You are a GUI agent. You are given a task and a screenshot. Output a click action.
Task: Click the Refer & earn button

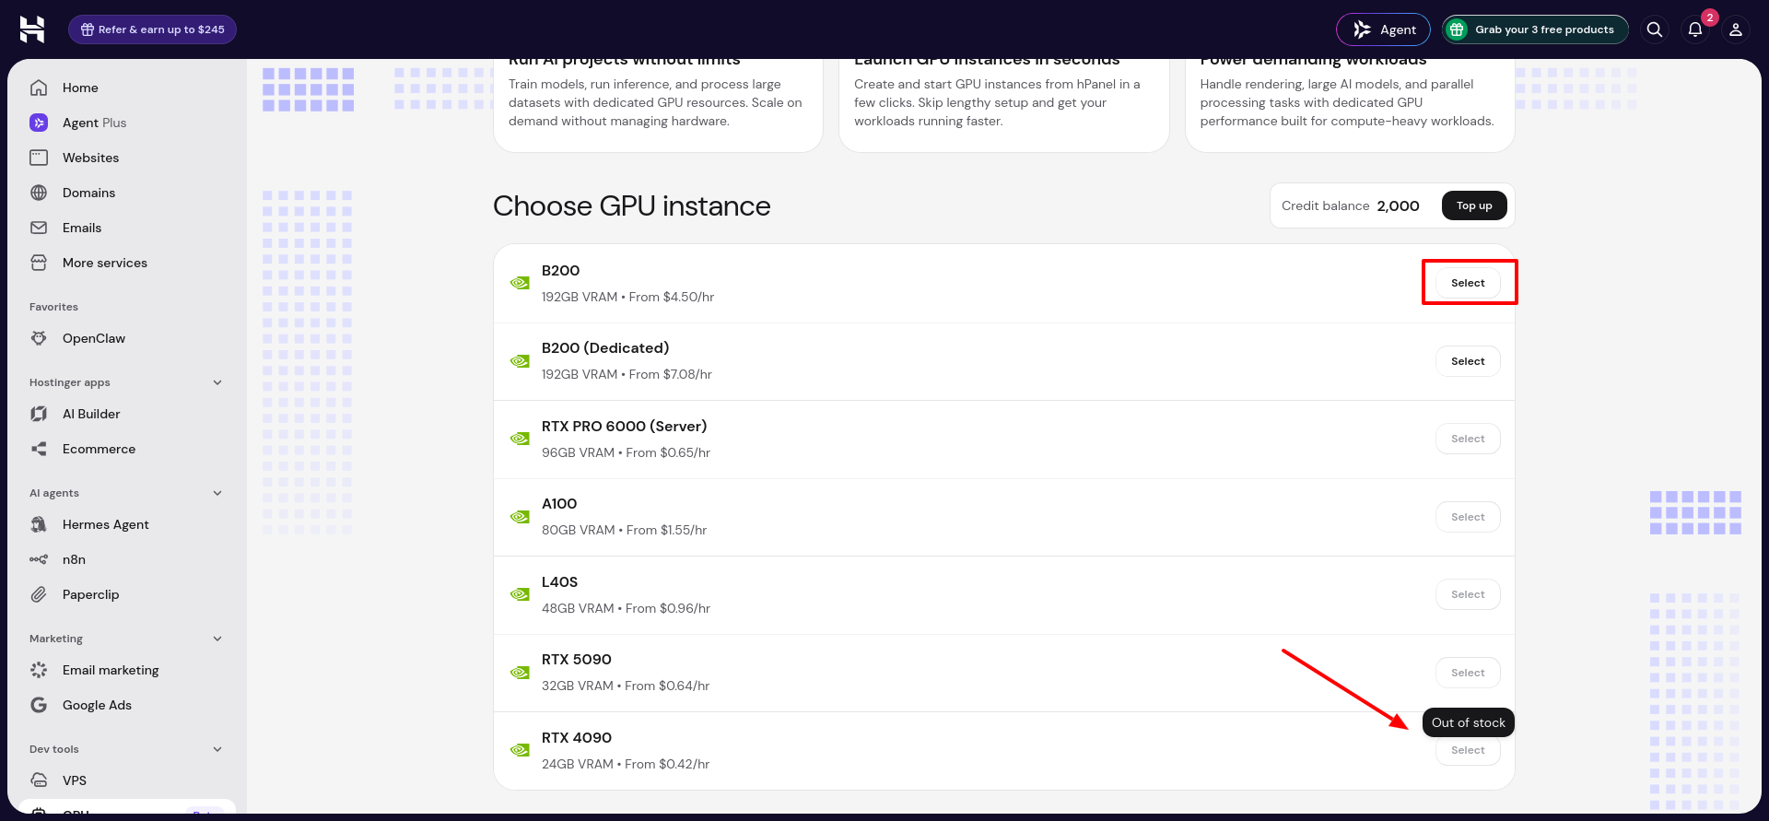coord(152,29)
